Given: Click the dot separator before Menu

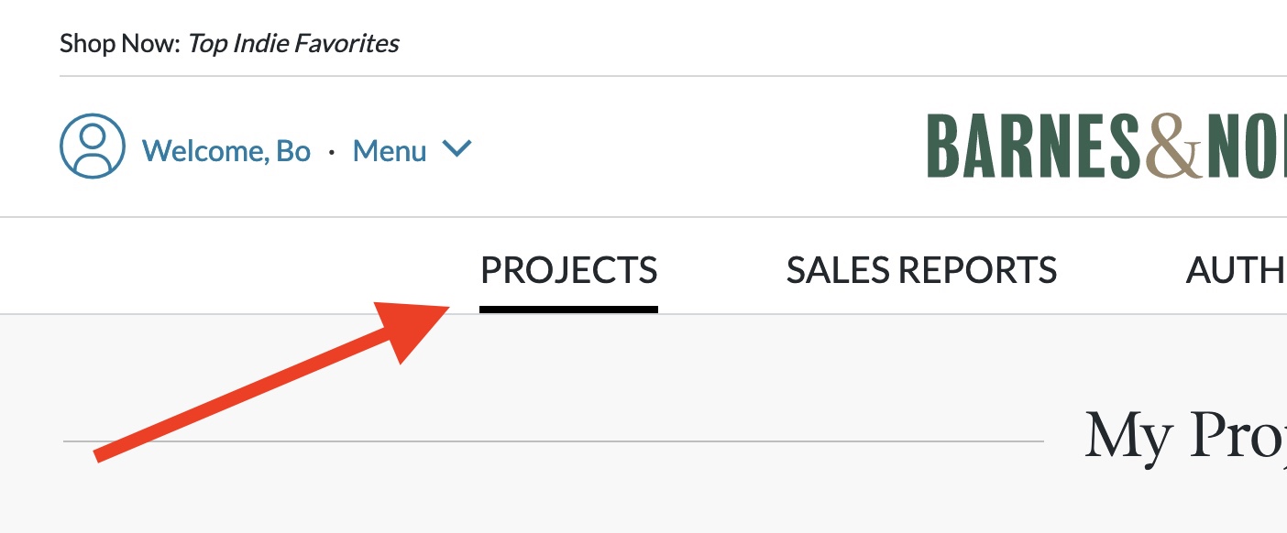Looking at the screenshot, I should click(332, 151).
